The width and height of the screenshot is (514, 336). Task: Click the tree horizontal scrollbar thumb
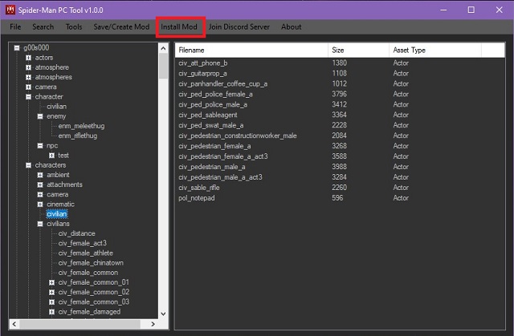[x=80, y=324]
